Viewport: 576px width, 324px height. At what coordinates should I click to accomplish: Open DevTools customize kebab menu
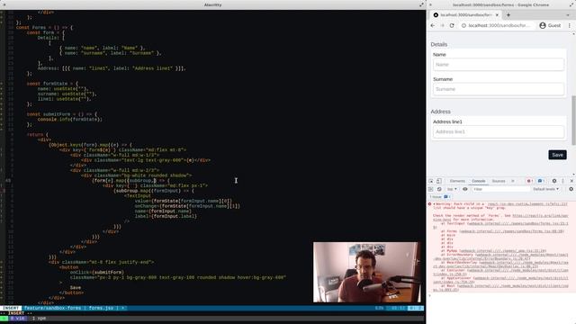tap(562, 181)
